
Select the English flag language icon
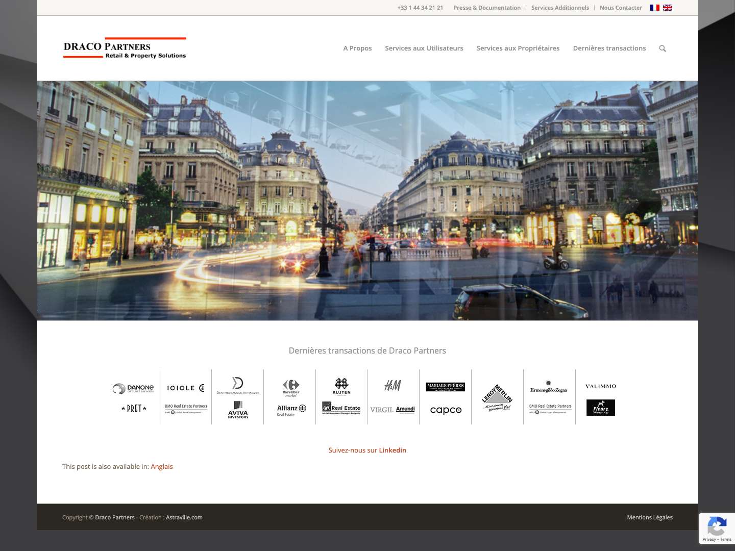click(x=668, y=7)
